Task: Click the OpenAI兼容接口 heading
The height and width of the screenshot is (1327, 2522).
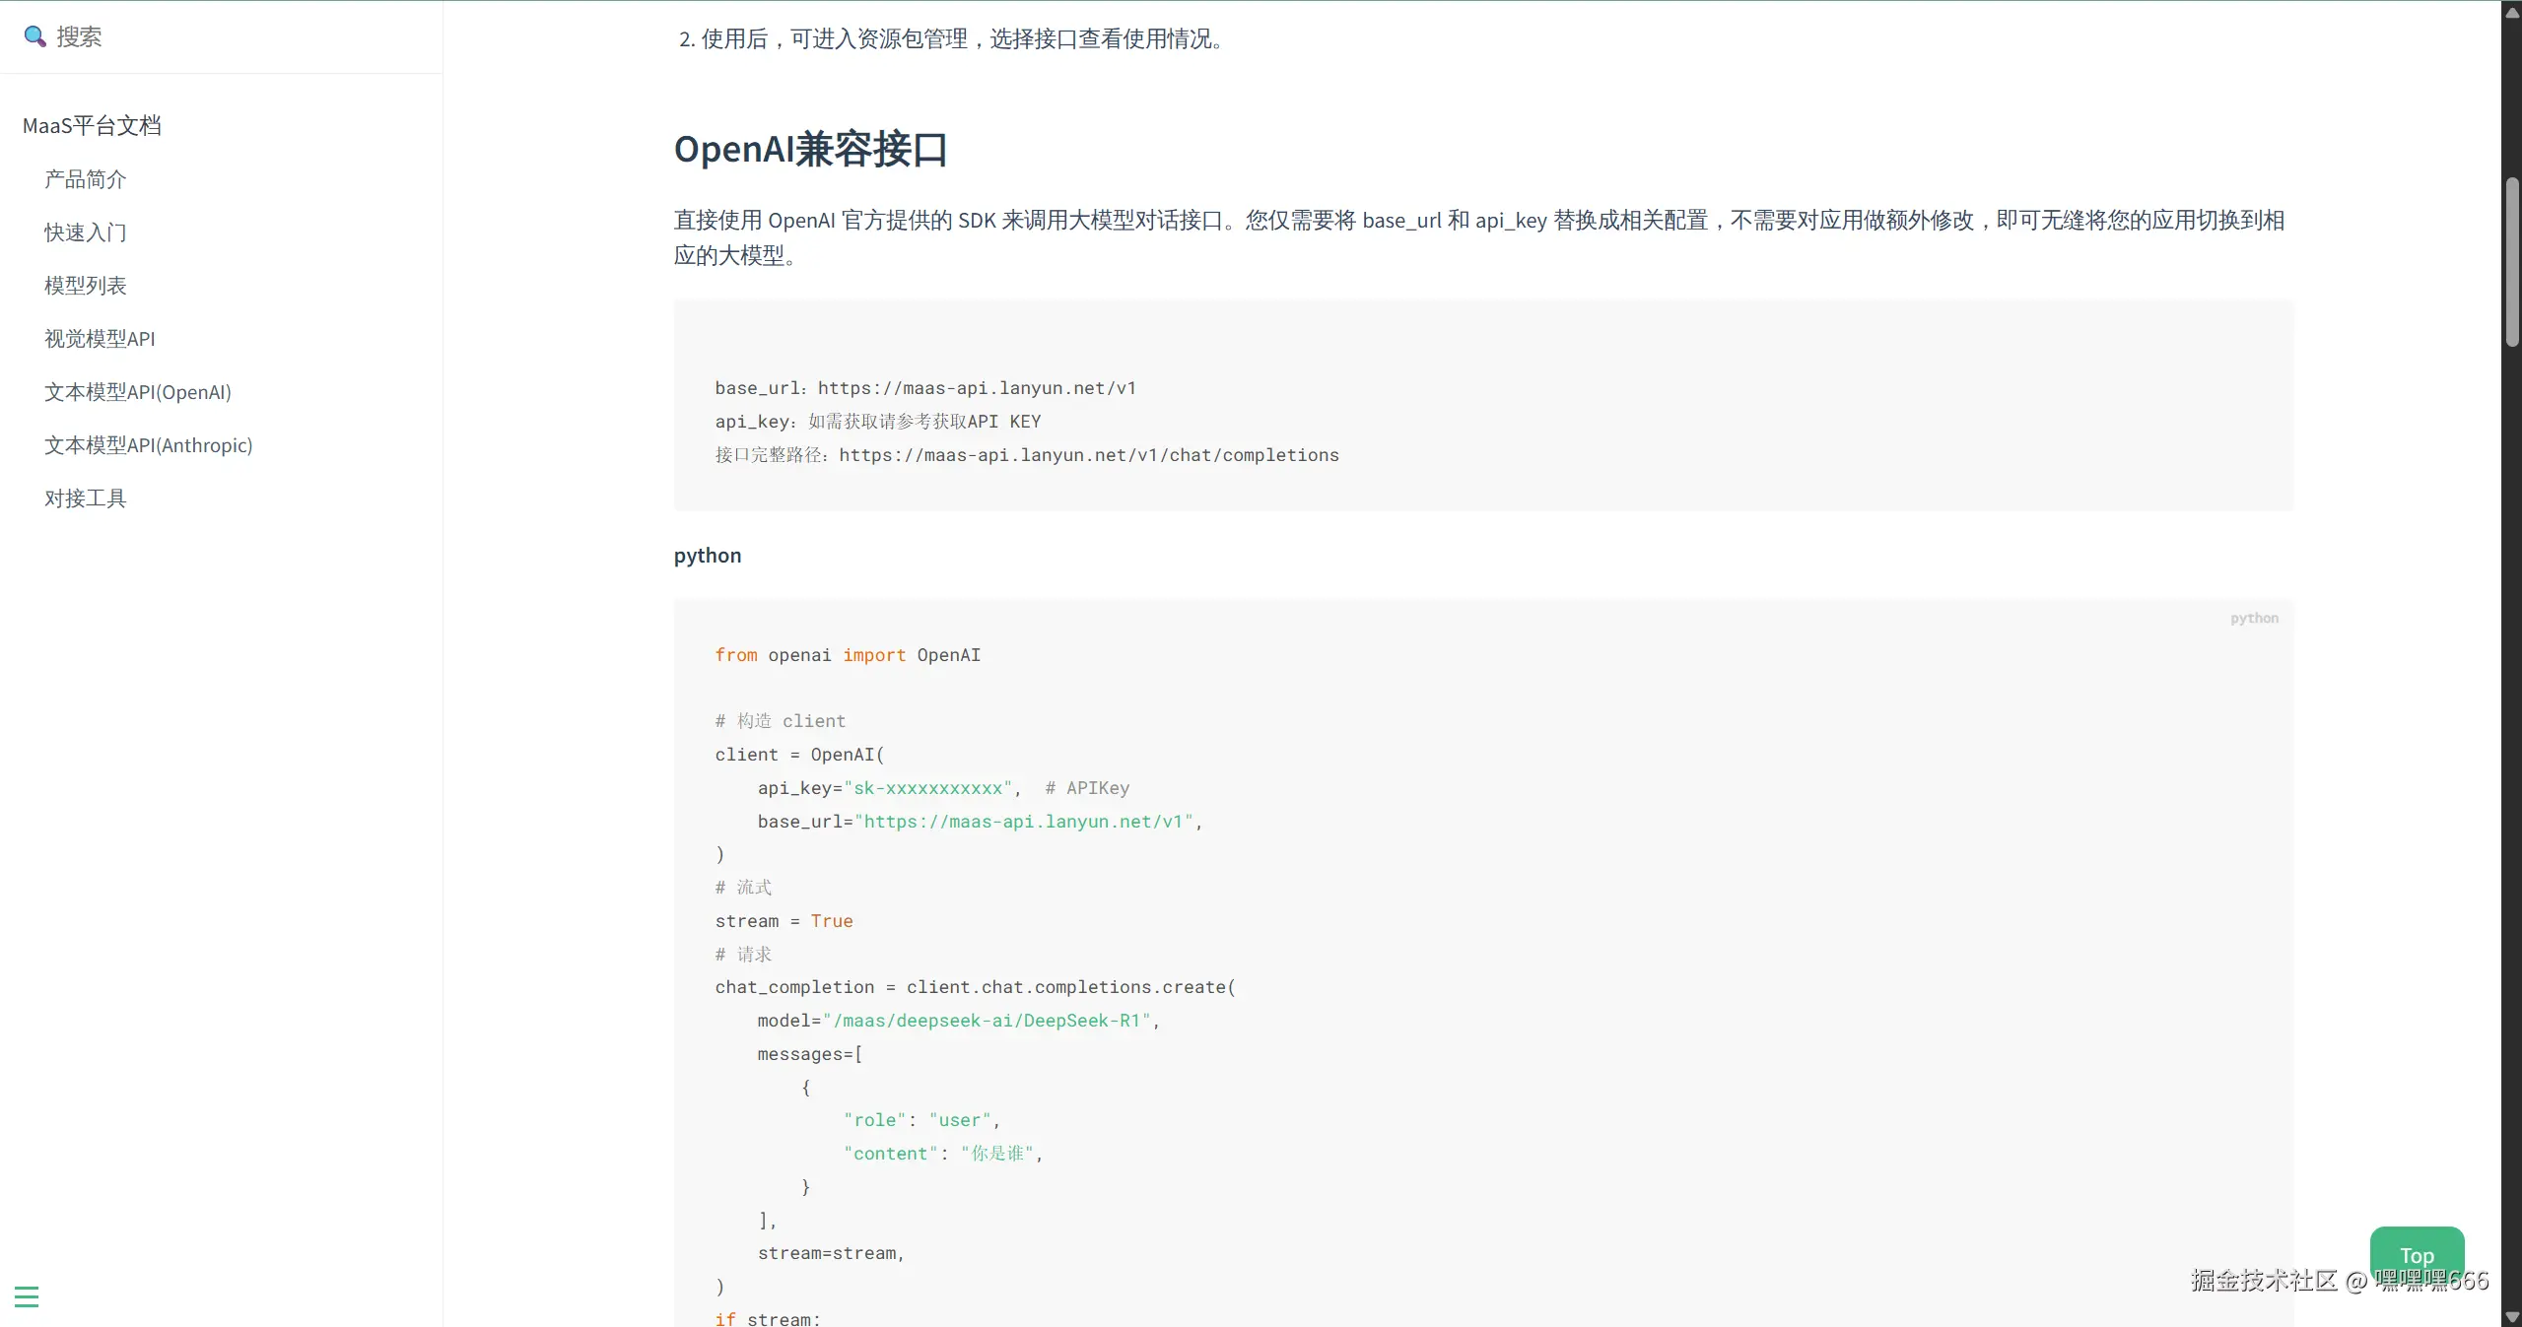Action: click(x=810, y=150)
